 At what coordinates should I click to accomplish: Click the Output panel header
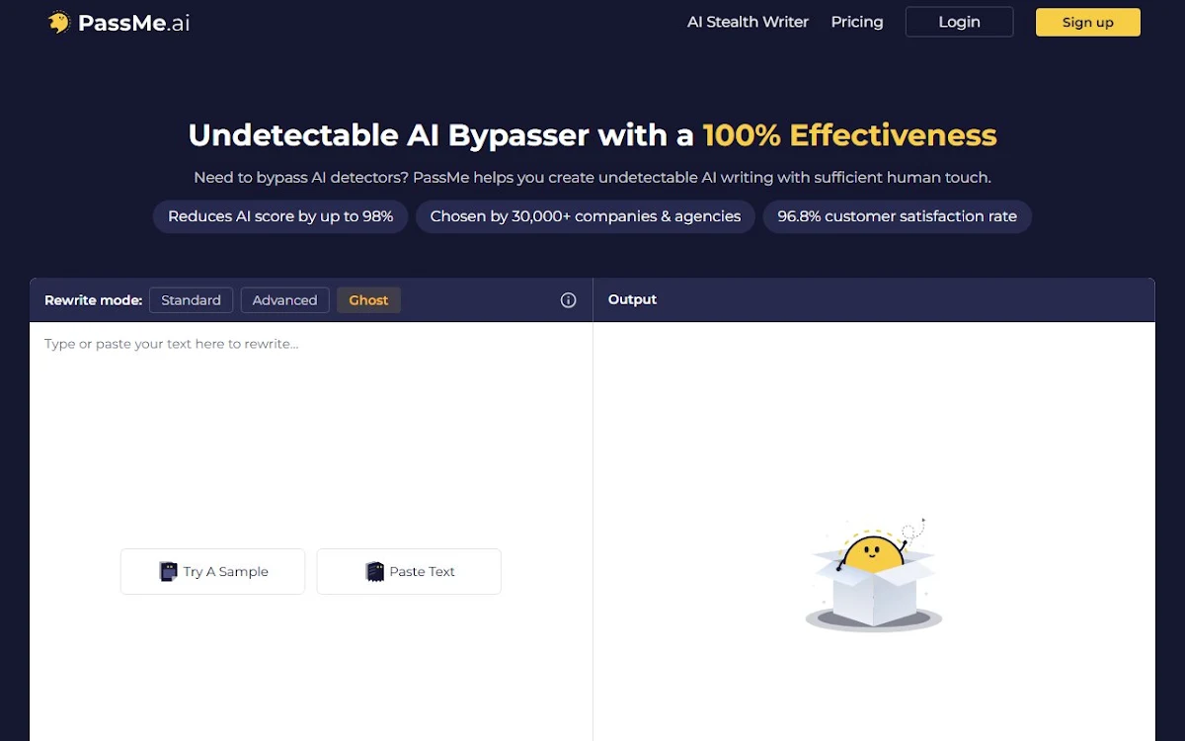874,299
